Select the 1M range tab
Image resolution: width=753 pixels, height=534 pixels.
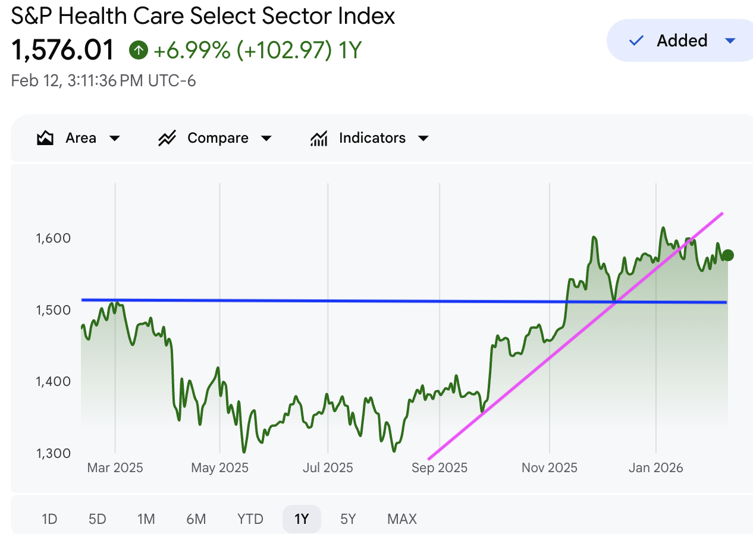[x=146, y=519]
